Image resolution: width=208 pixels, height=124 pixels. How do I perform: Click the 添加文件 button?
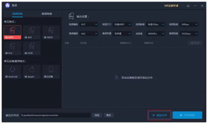160,115
